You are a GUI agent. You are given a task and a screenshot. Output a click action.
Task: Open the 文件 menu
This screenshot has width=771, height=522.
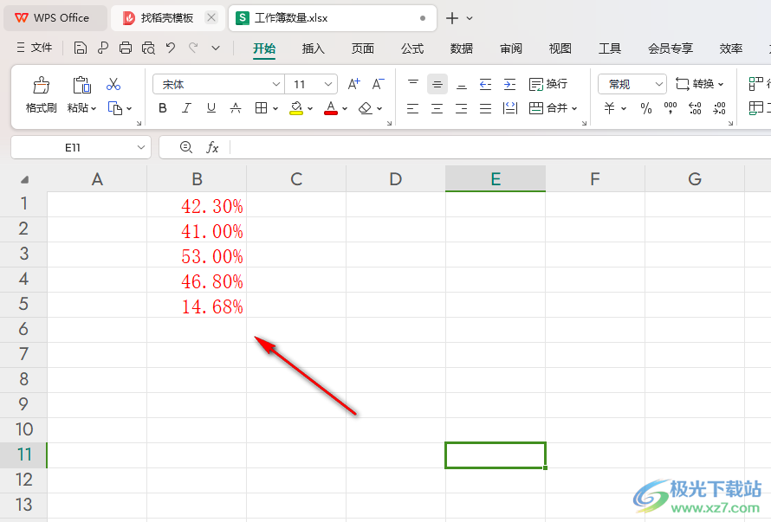pos(35,48)
